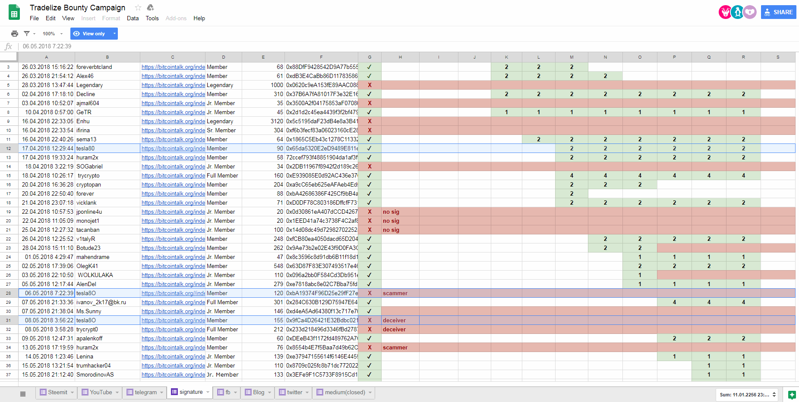Star the Tradelize Bounty Campaign document
The height and width of the screenshot is (402, 799).
pos(138,8)
